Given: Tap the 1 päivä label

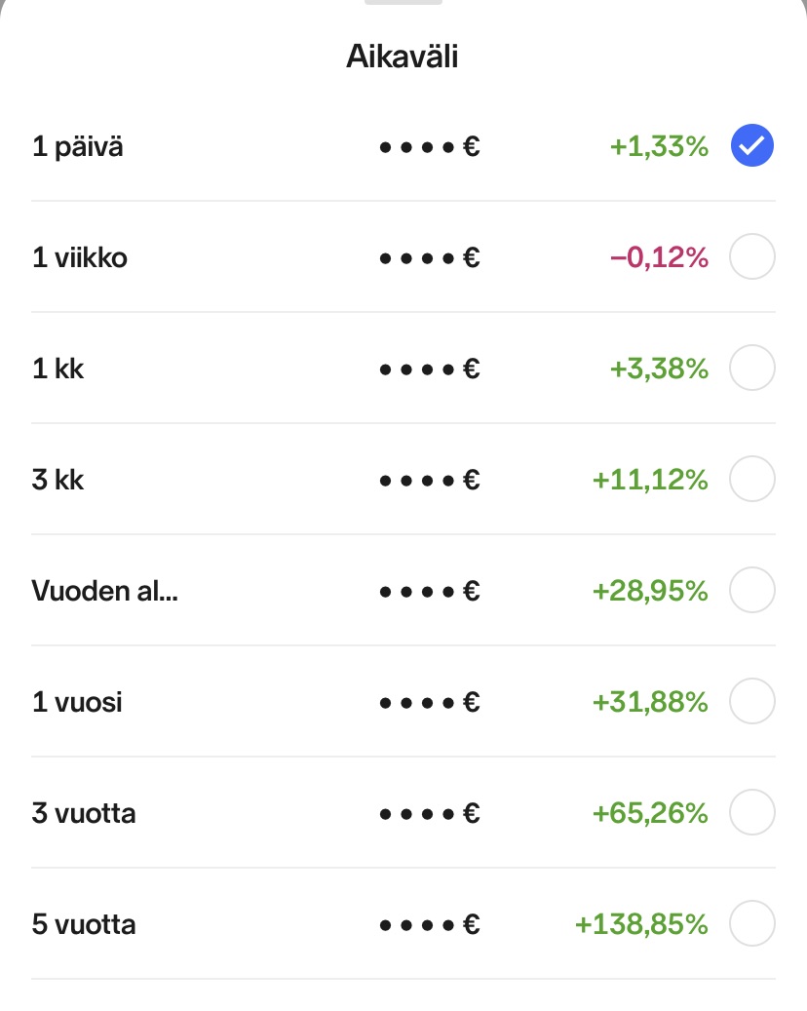Looking at the screenshot, I should click(x=77, y=147).
